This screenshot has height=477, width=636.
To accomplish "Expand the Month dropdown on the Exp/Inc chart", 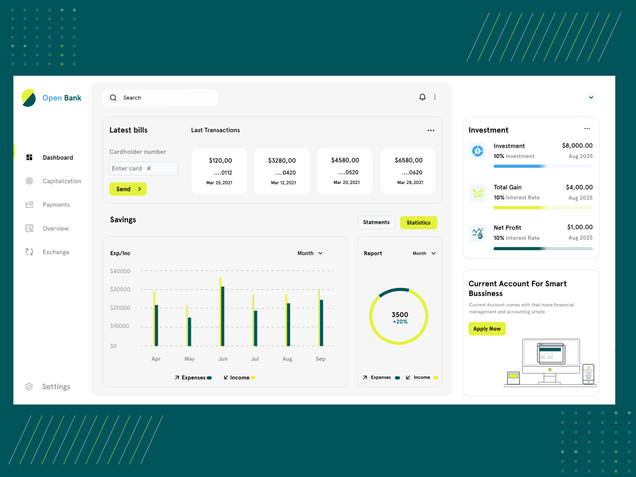I will (310, 253).
